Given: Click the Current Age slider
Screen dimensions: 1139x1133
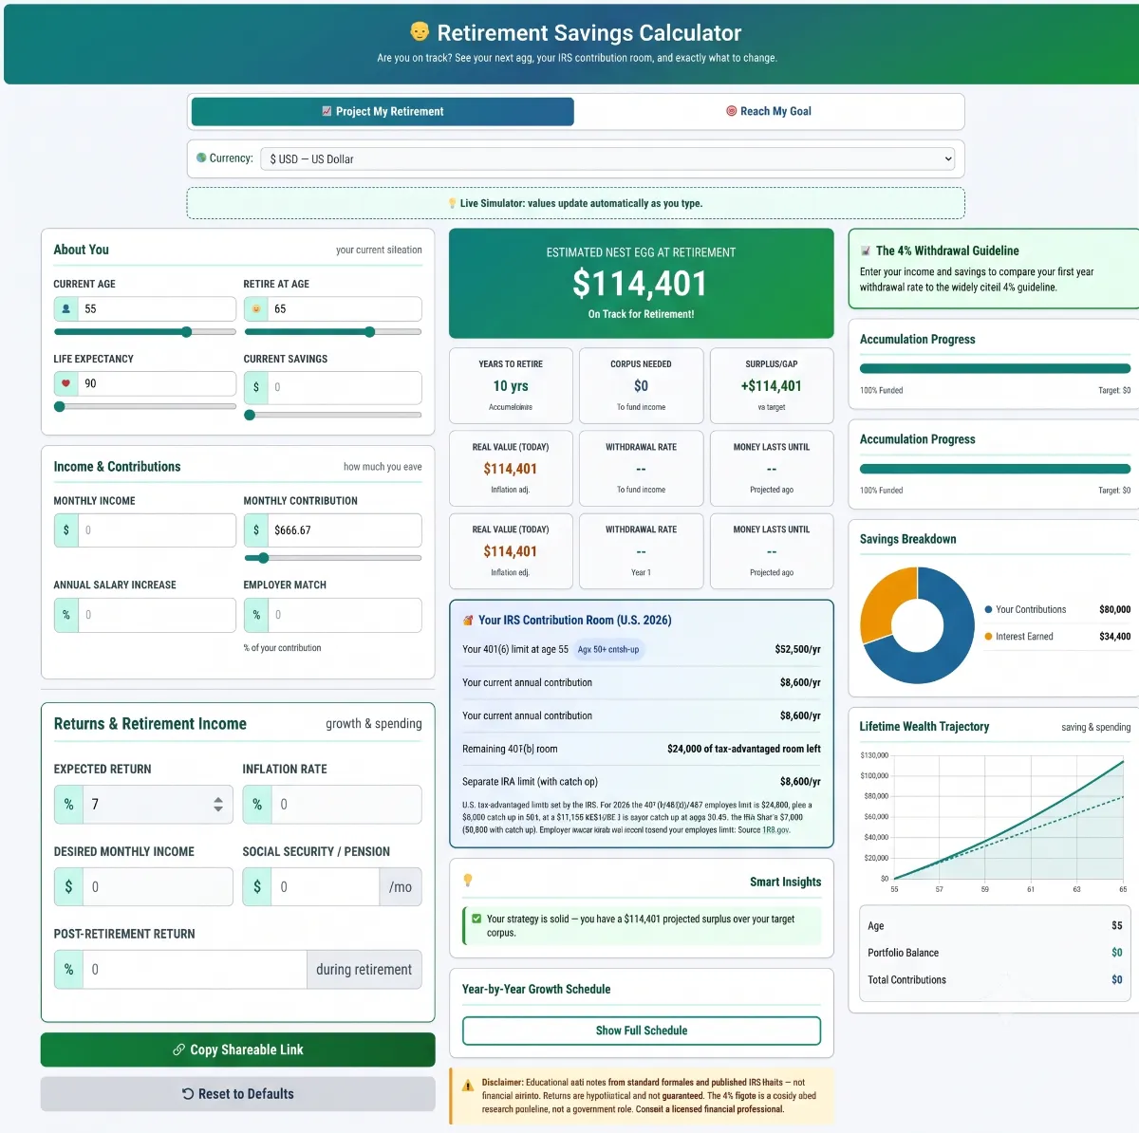Looking at the screenshot, I should 144,332.
